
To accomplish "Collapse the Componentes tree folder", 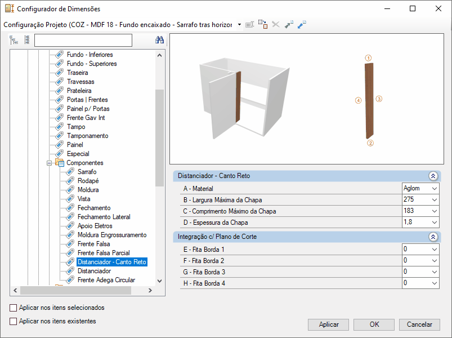I will pos(50,163).
